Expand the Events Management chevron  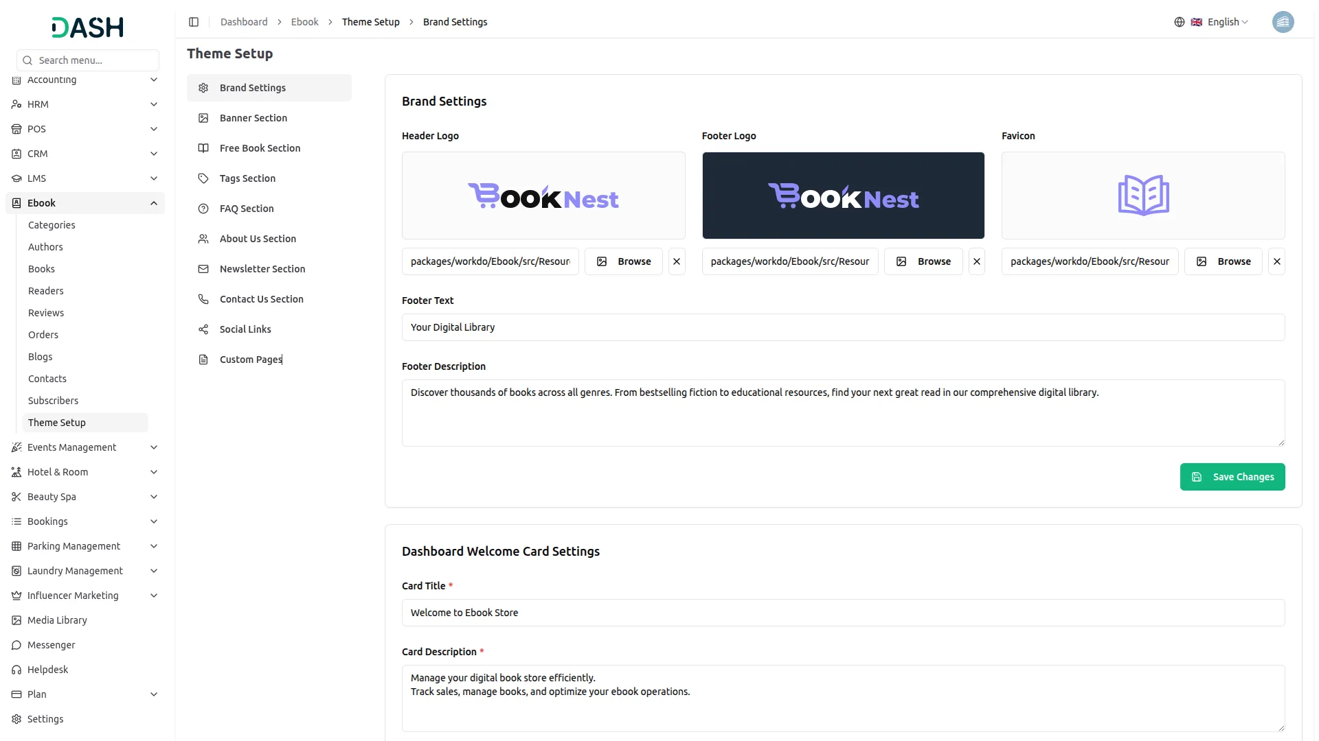(154, 447)
